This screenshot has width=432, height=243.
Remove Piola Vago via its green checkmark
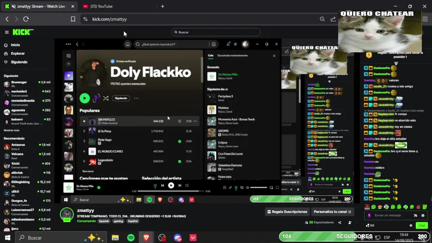point(180,141)
